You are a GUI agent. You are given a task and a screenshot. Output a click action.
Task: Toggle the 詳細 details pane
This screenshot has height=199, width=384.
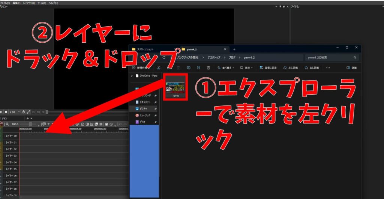pos(352,68)
